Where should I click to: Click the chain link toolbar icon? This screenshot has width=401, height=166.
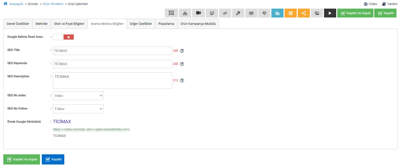[x=225, y=13]
